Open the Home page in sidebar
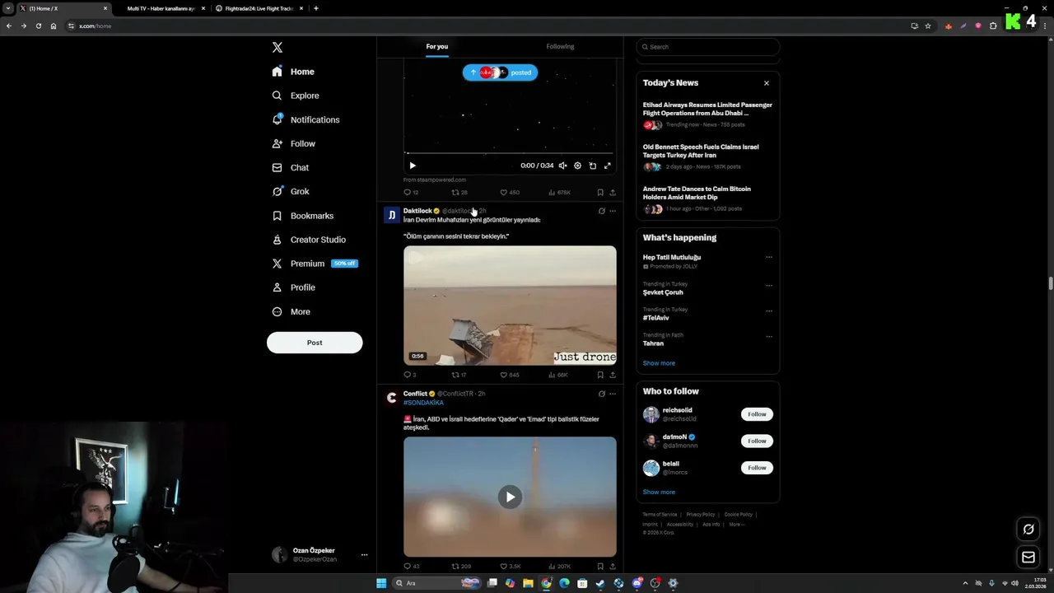Screen dimensions: 1054x593 pos(294,72)
